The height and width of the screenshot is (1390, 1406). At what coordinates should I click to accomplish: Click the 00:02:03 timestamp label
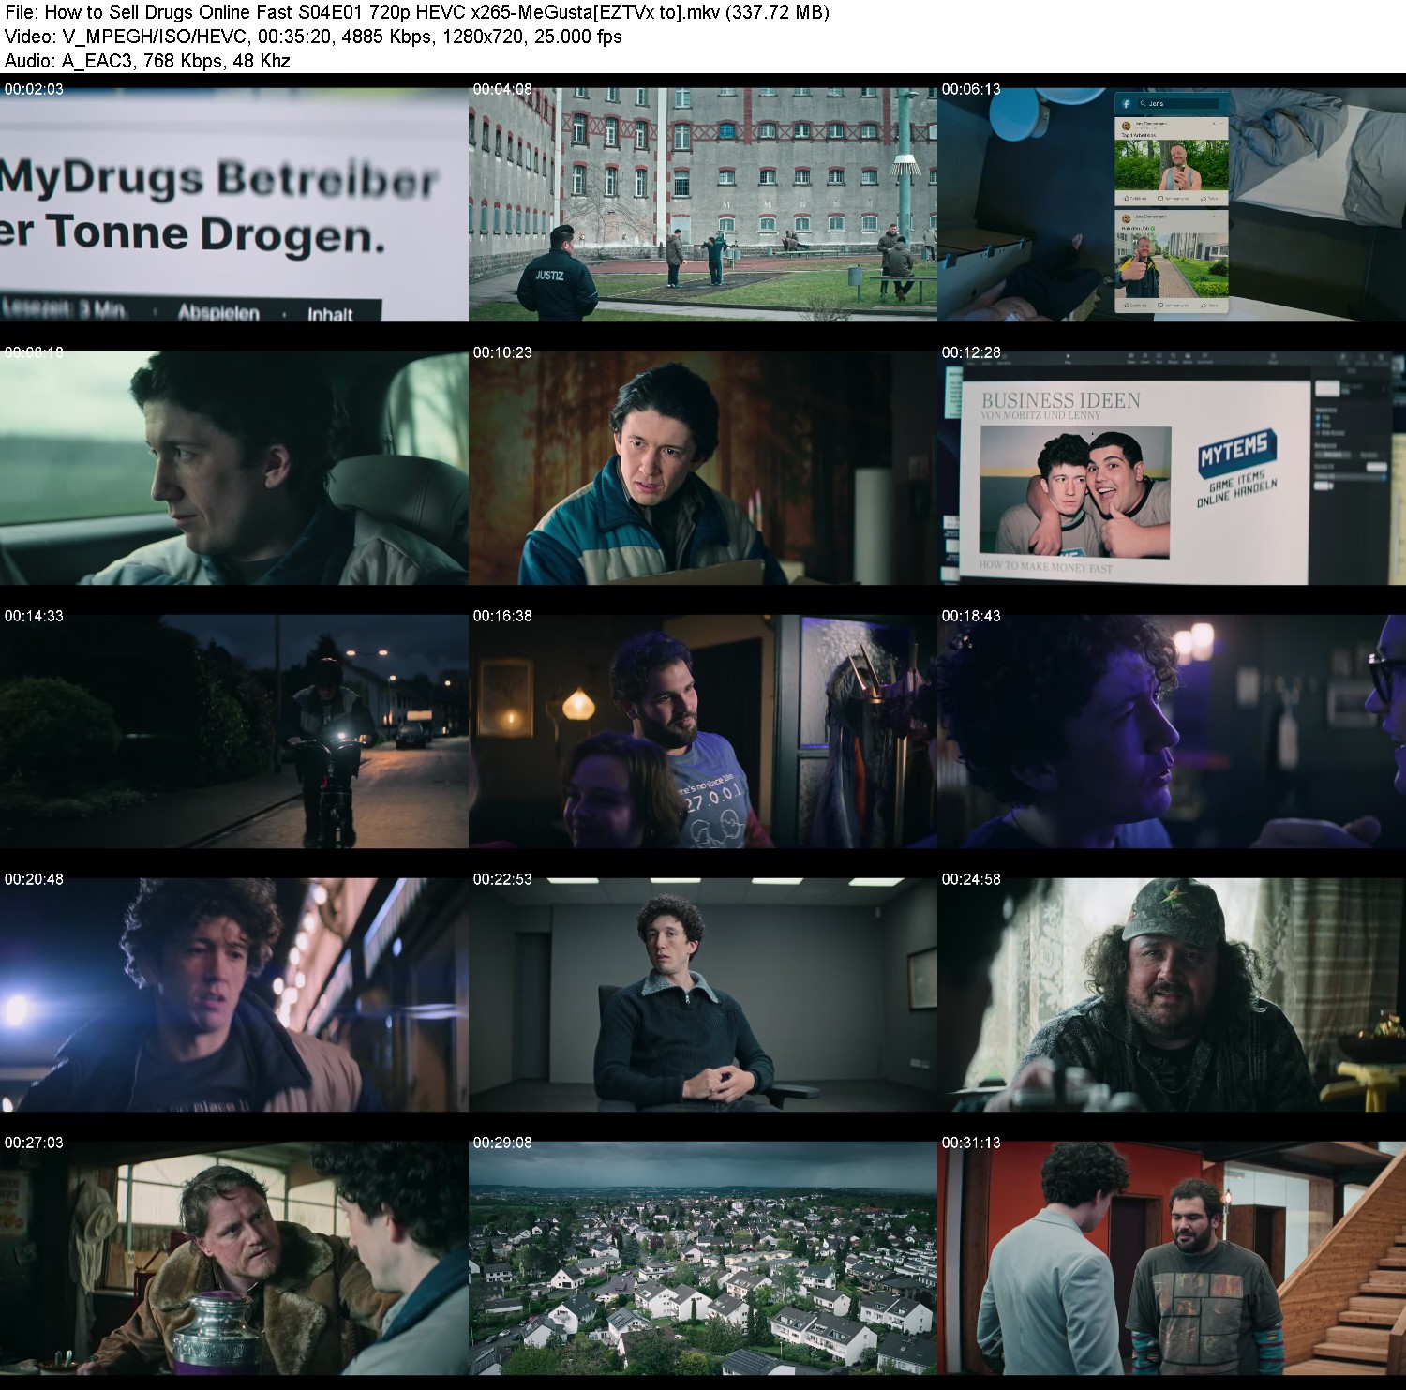pyautogui.click(x=34, y=89)
